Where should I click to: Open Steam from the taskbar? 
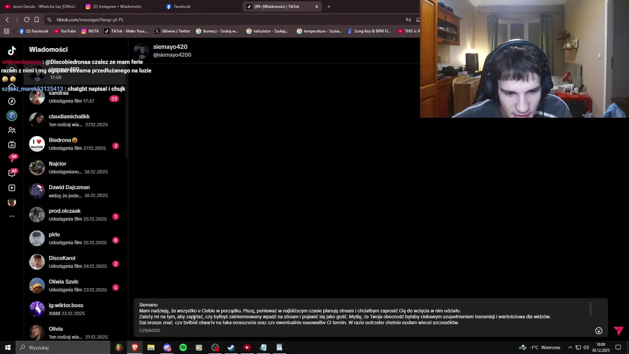pyautogui.click(x=231, y=348)
